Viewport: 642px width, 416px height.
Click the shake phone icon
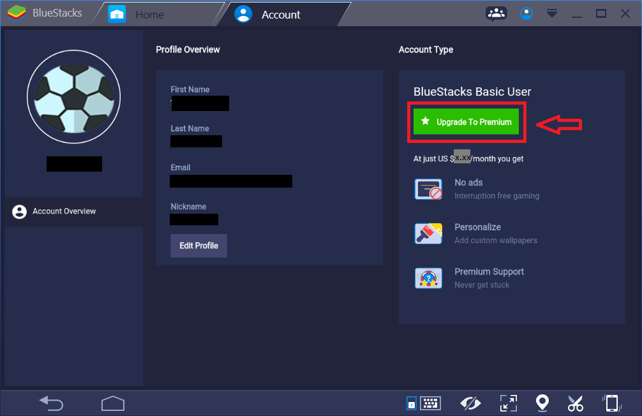612,403
